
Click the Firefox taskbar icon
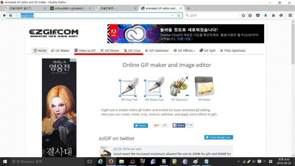pyautogui.click(x=111, y=162)
